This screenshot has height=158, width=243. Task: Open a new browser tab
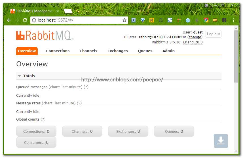[68, 11]
